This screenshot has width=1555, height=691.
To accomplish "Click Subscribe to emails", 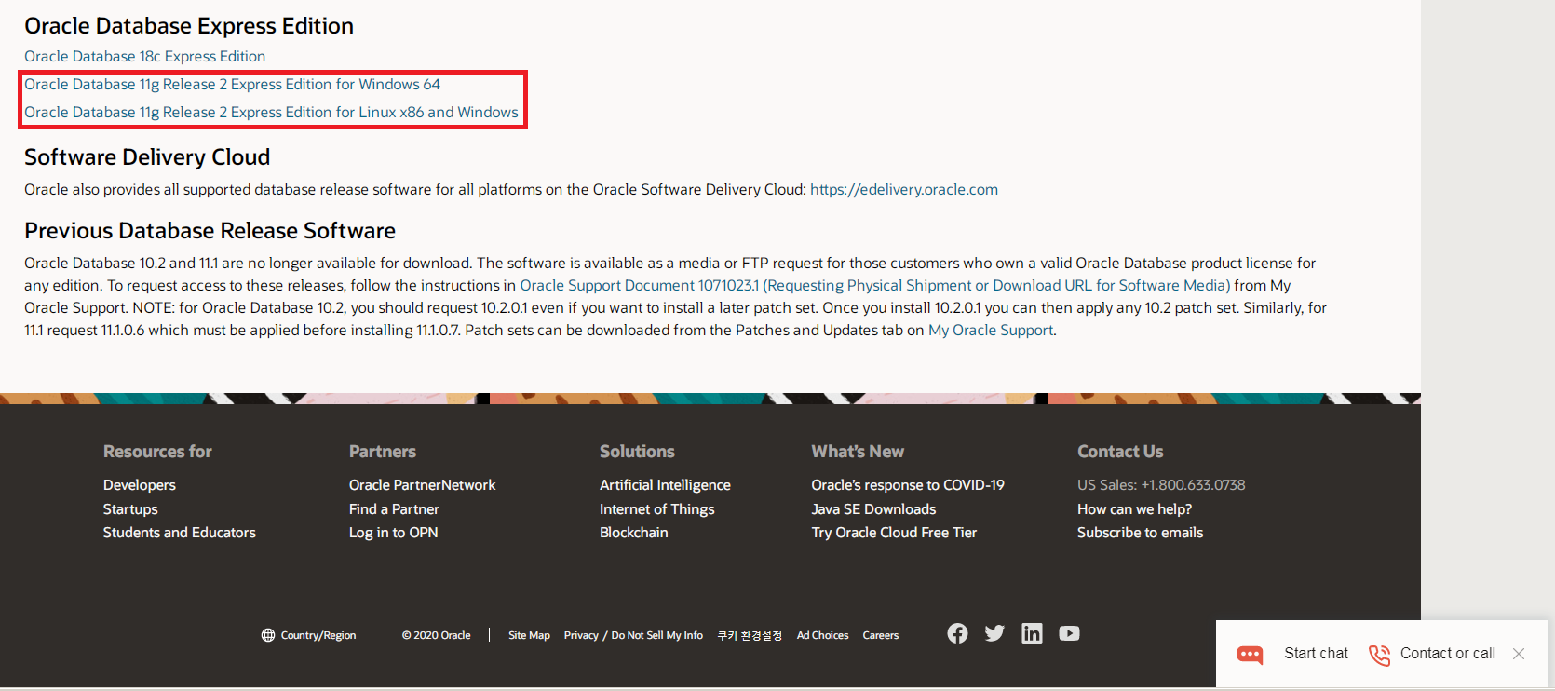I will click(1140, 533).
